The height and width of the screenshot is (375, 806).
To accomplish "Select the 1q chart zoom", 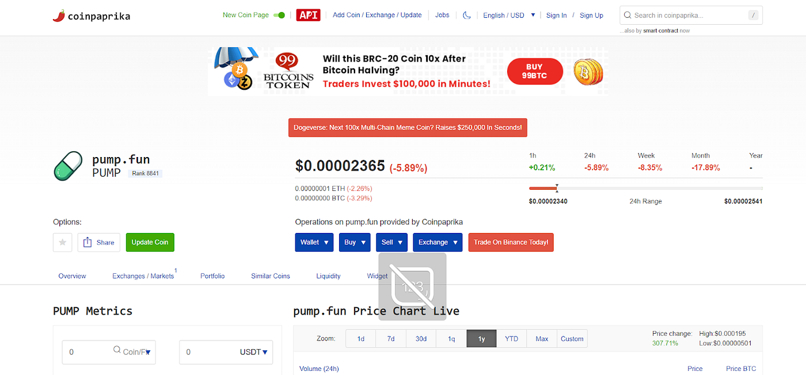I will 451,339.
